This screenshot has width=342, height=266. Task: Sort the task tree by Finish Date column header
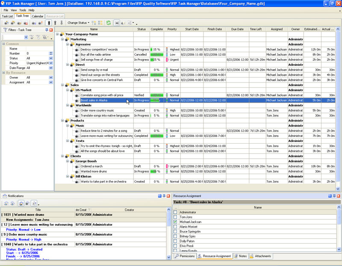click(x=215, y=29)
